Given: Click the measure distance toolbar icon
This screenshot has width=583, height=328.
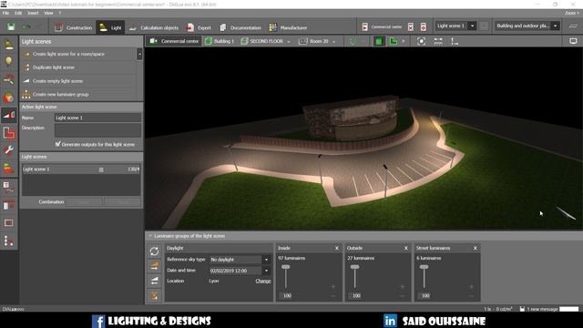Looking at the screenshot, I should coord(438,41).
